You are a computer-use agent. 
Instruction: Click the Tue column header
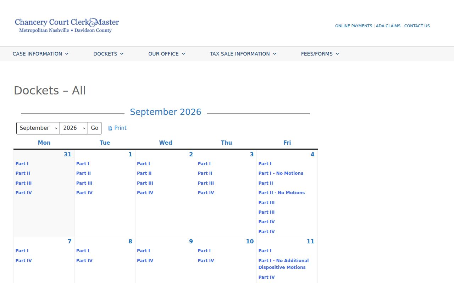coord(105,143)
